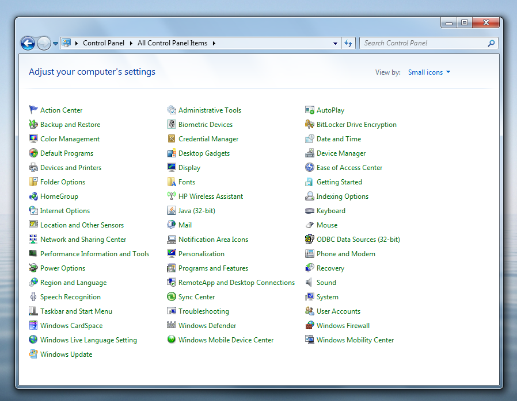The height and width of the screenshot is (401, 517).
Task: Click the Windows Update icon
Action: (x=33, y=354)
